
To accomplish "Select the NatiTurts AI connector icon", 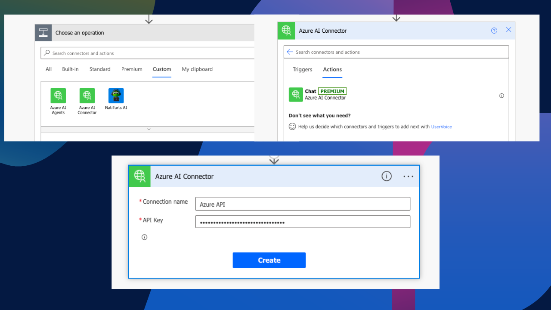I will 116,96.
